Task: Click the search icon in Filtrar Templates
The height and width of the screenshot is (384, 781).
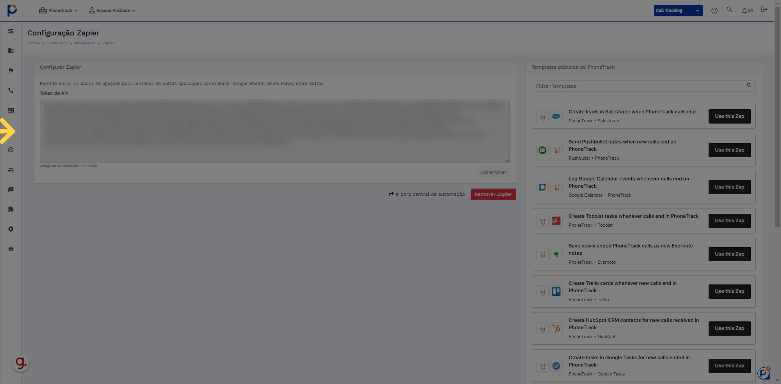Action: (x=749, y=85)
